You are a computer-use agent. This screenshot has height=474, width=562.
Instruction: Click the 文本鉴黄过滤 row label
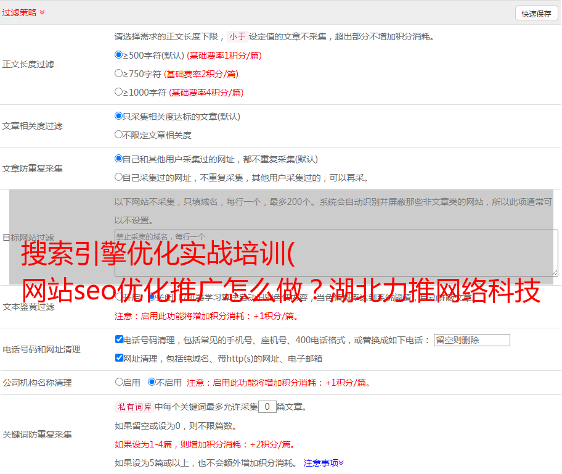[x=29, y=307]
